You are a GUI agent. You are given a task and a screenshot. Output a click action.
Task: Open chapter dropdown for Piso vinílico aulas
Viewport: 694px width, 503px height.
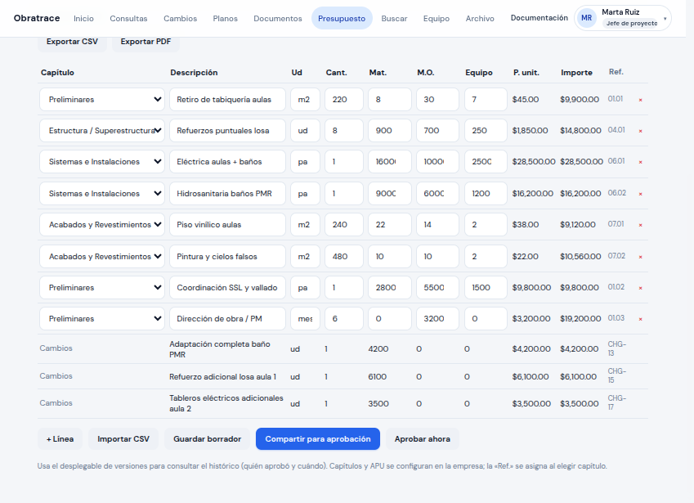102,224
